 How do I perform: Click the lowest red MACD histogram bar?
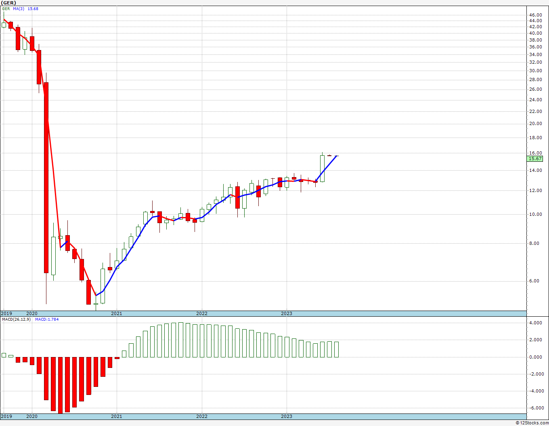pyautogui.click(x=61, y=385)
